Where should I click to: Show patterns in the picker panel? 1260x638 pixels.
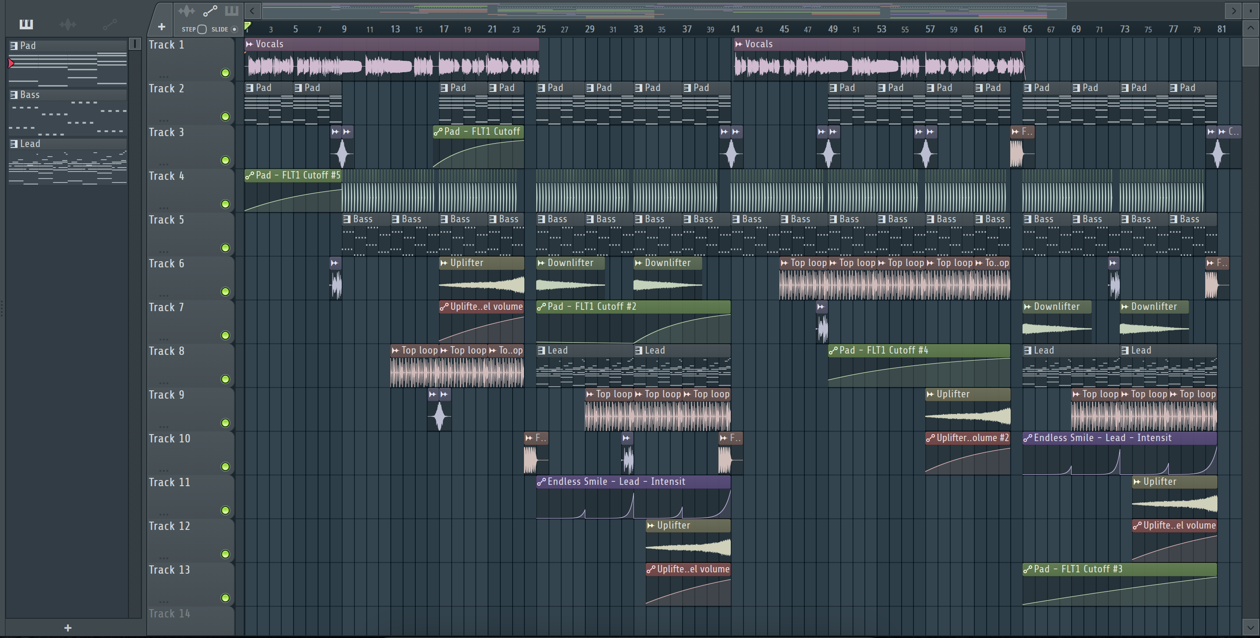tap(26, 24)
